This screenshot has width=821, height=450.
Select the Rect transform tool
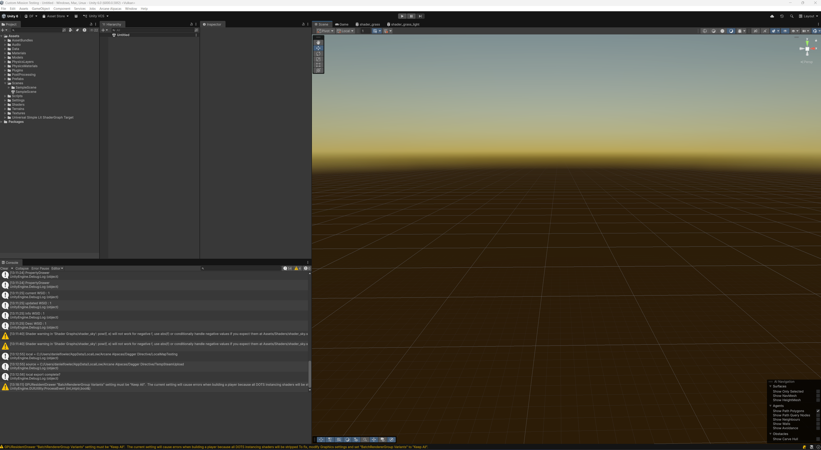[x=318, y=65]
